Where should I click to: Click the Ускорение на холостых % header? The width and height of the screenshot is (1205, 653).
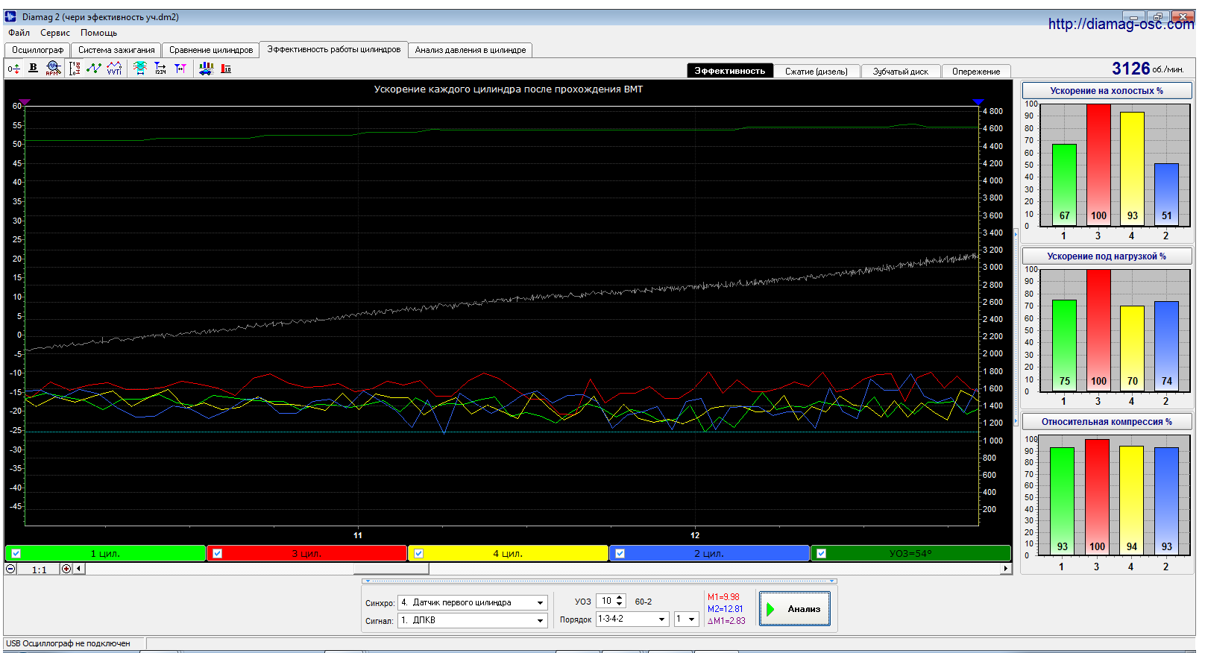(x=1107, y=90)
